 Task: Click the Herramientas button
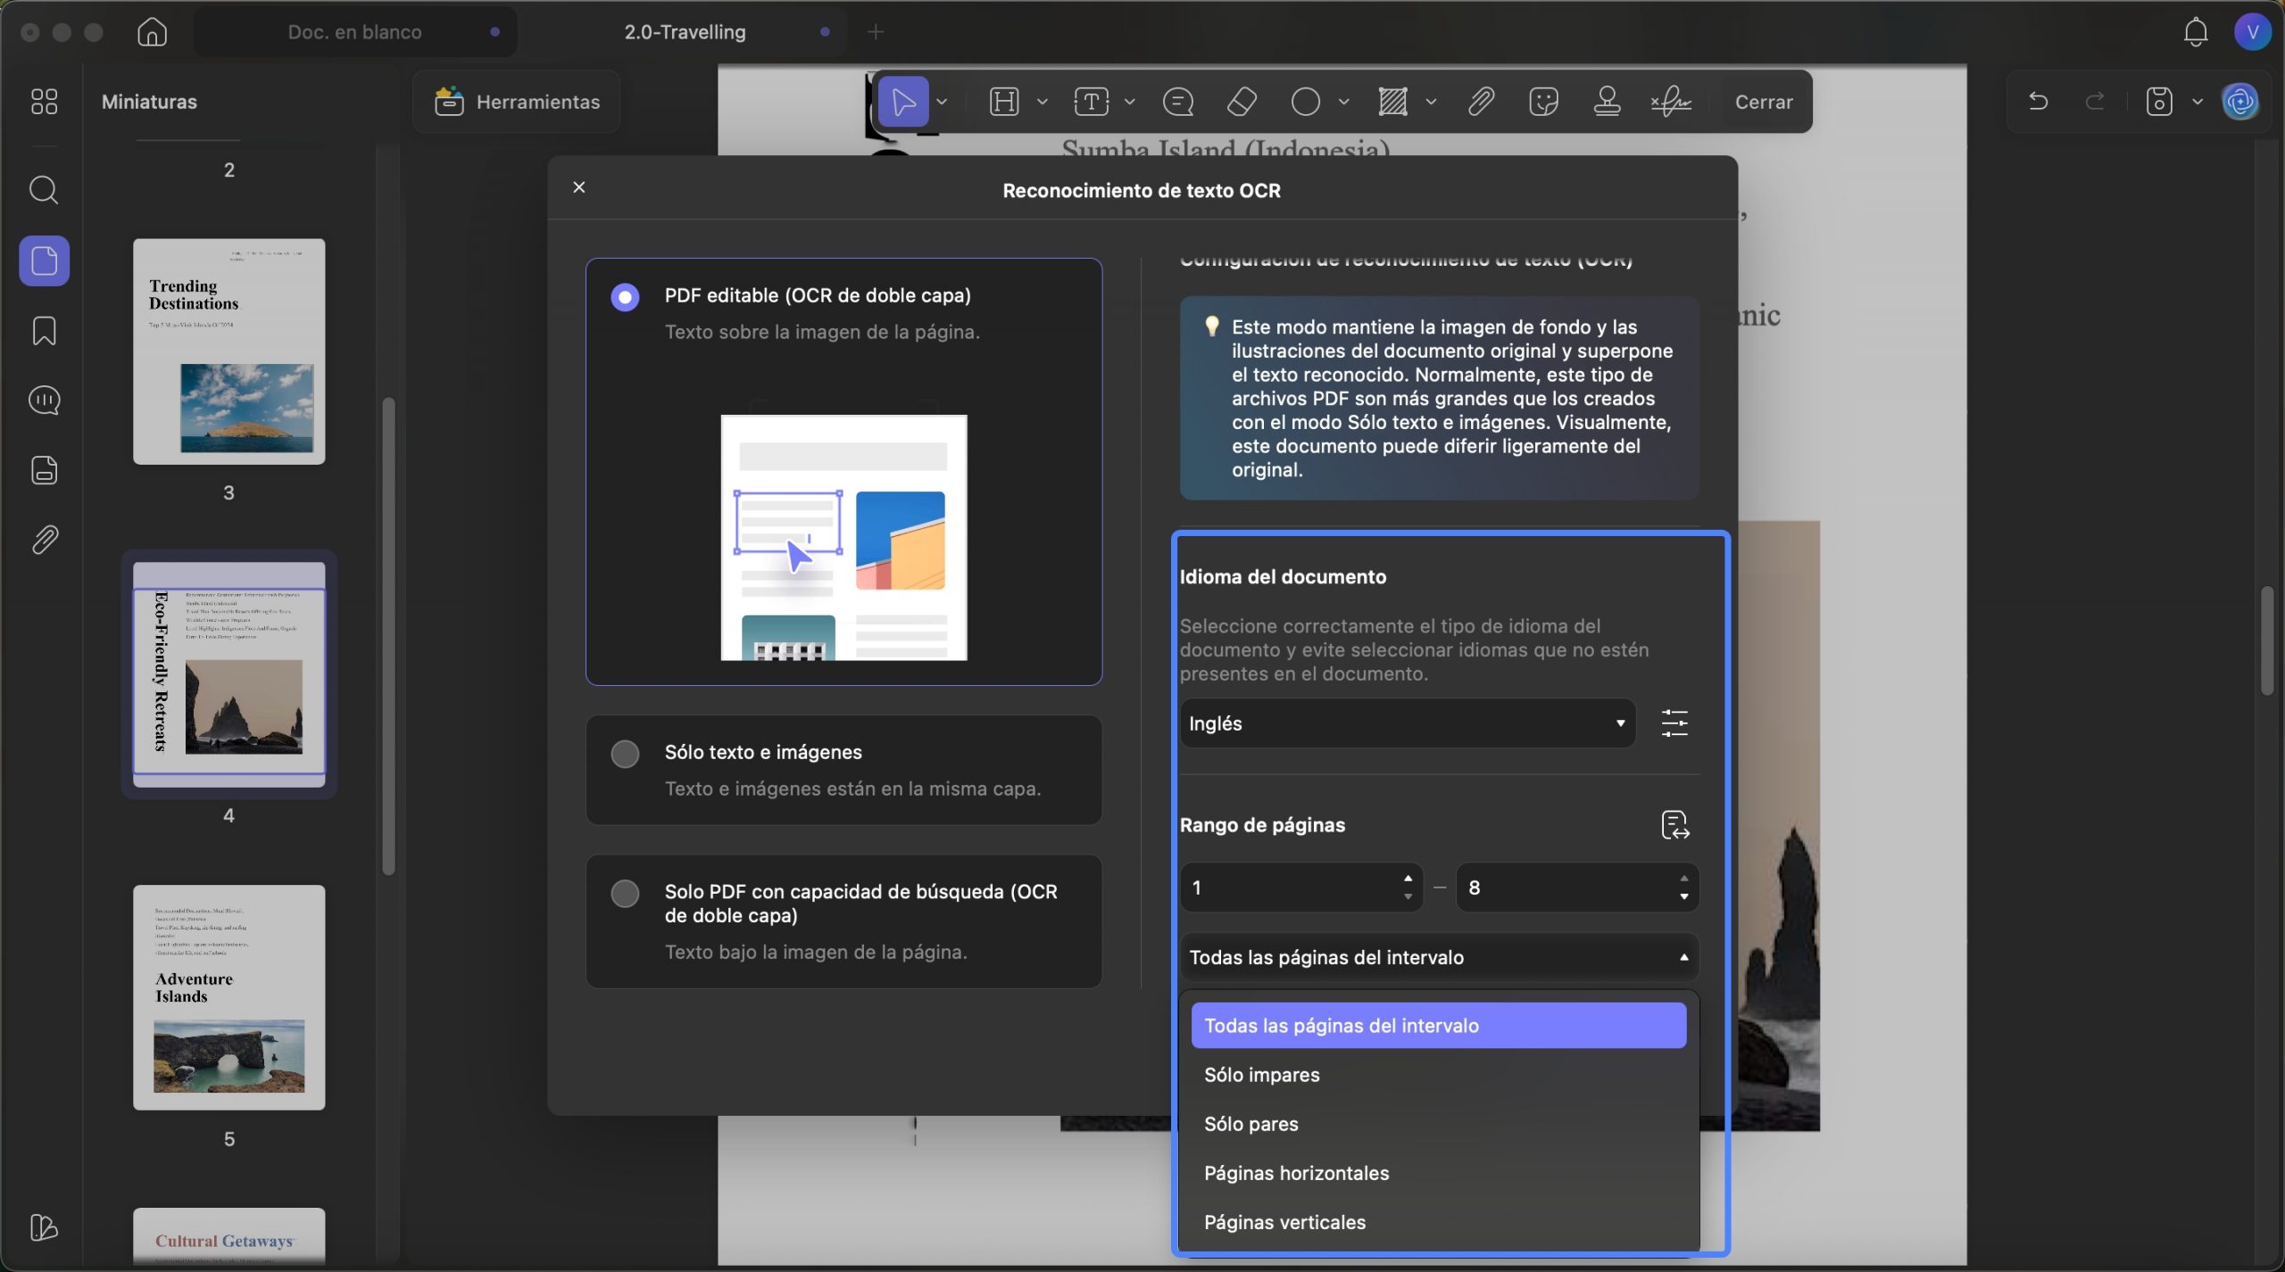pyautogui.click(x=517, y=102)
